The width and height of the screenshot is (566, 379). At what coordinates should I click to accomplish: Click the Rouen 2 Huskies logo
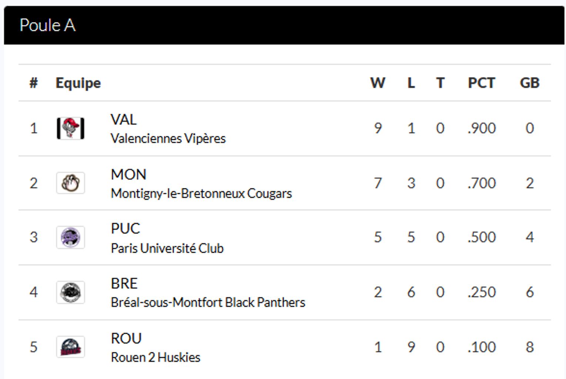pos(70,347)
